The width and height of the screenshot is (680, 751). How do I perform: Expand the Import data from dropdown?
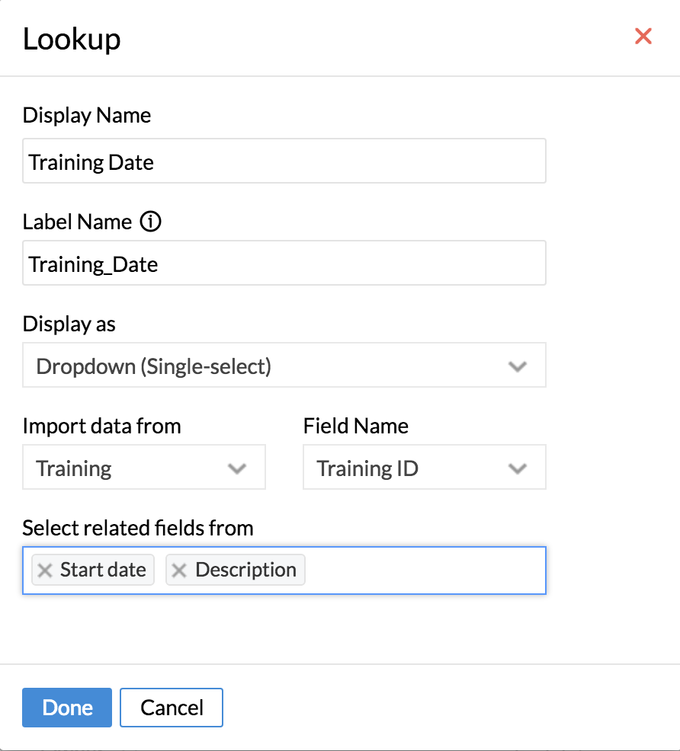point(144,468)
